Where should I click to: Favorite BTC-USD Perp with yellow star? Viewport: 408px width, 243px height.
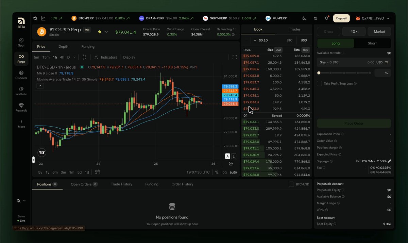point(100,32)
